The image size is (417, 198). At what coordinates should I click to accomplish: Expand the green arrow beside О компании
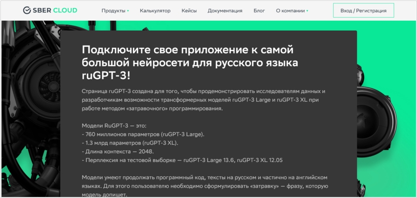point(307,10)
